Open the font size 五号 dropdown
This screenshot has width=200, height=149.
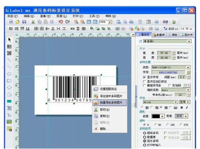tap(188, 102)
